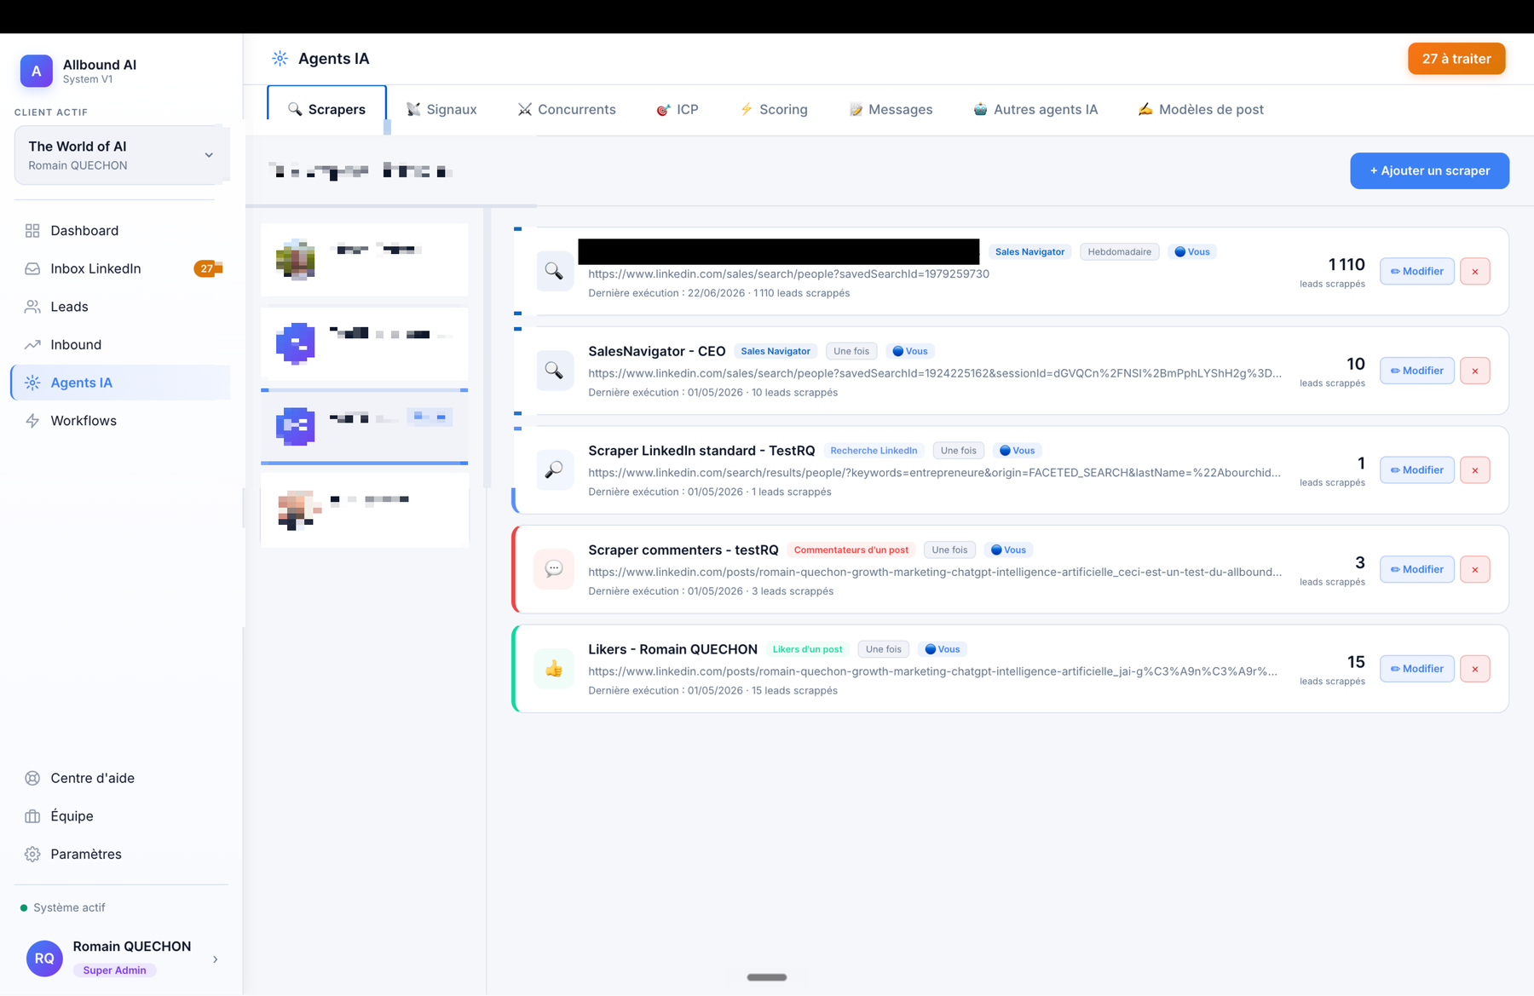Open the Inbox LinkedIn tray icon
The width and height of the screenshot is (1534, 996).
tap(32, 268)
